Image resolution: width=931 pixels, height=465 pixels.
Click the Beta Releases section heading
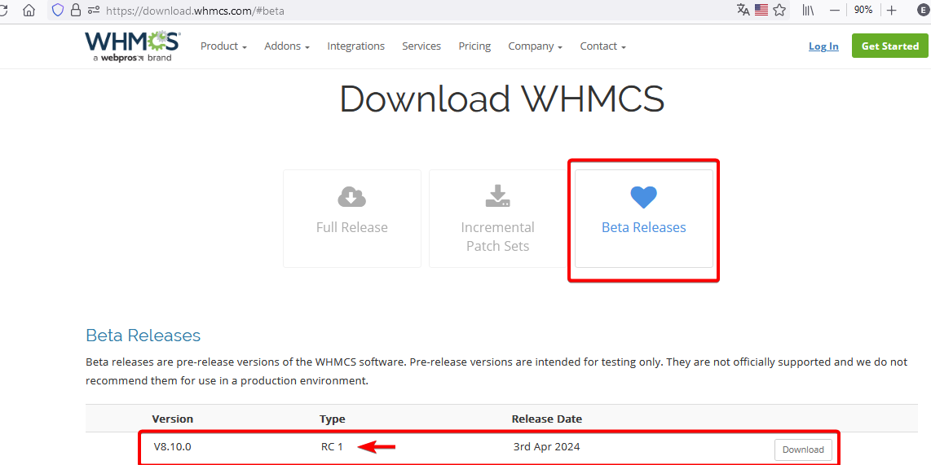pyautogui.click(x=143, y=335)
